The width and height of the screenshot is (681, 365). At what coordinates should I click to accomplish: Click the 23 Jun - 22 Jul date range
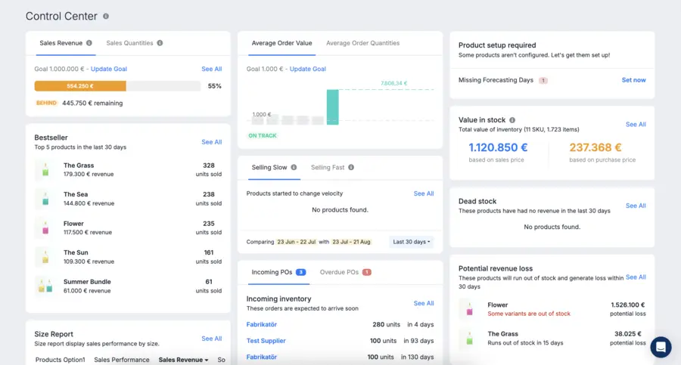(296, 242)
